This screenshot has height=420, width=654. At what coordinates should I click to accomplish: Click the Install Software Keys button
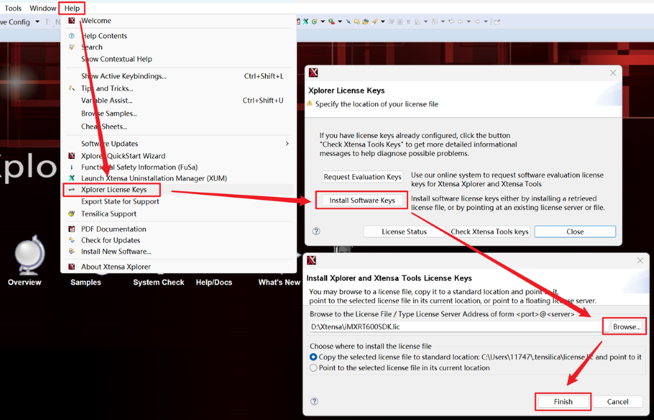[x=362, y=200]
